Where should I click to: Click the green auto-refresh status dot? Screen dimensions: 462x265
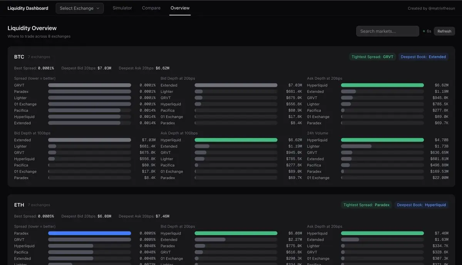(x=424, y=31)
